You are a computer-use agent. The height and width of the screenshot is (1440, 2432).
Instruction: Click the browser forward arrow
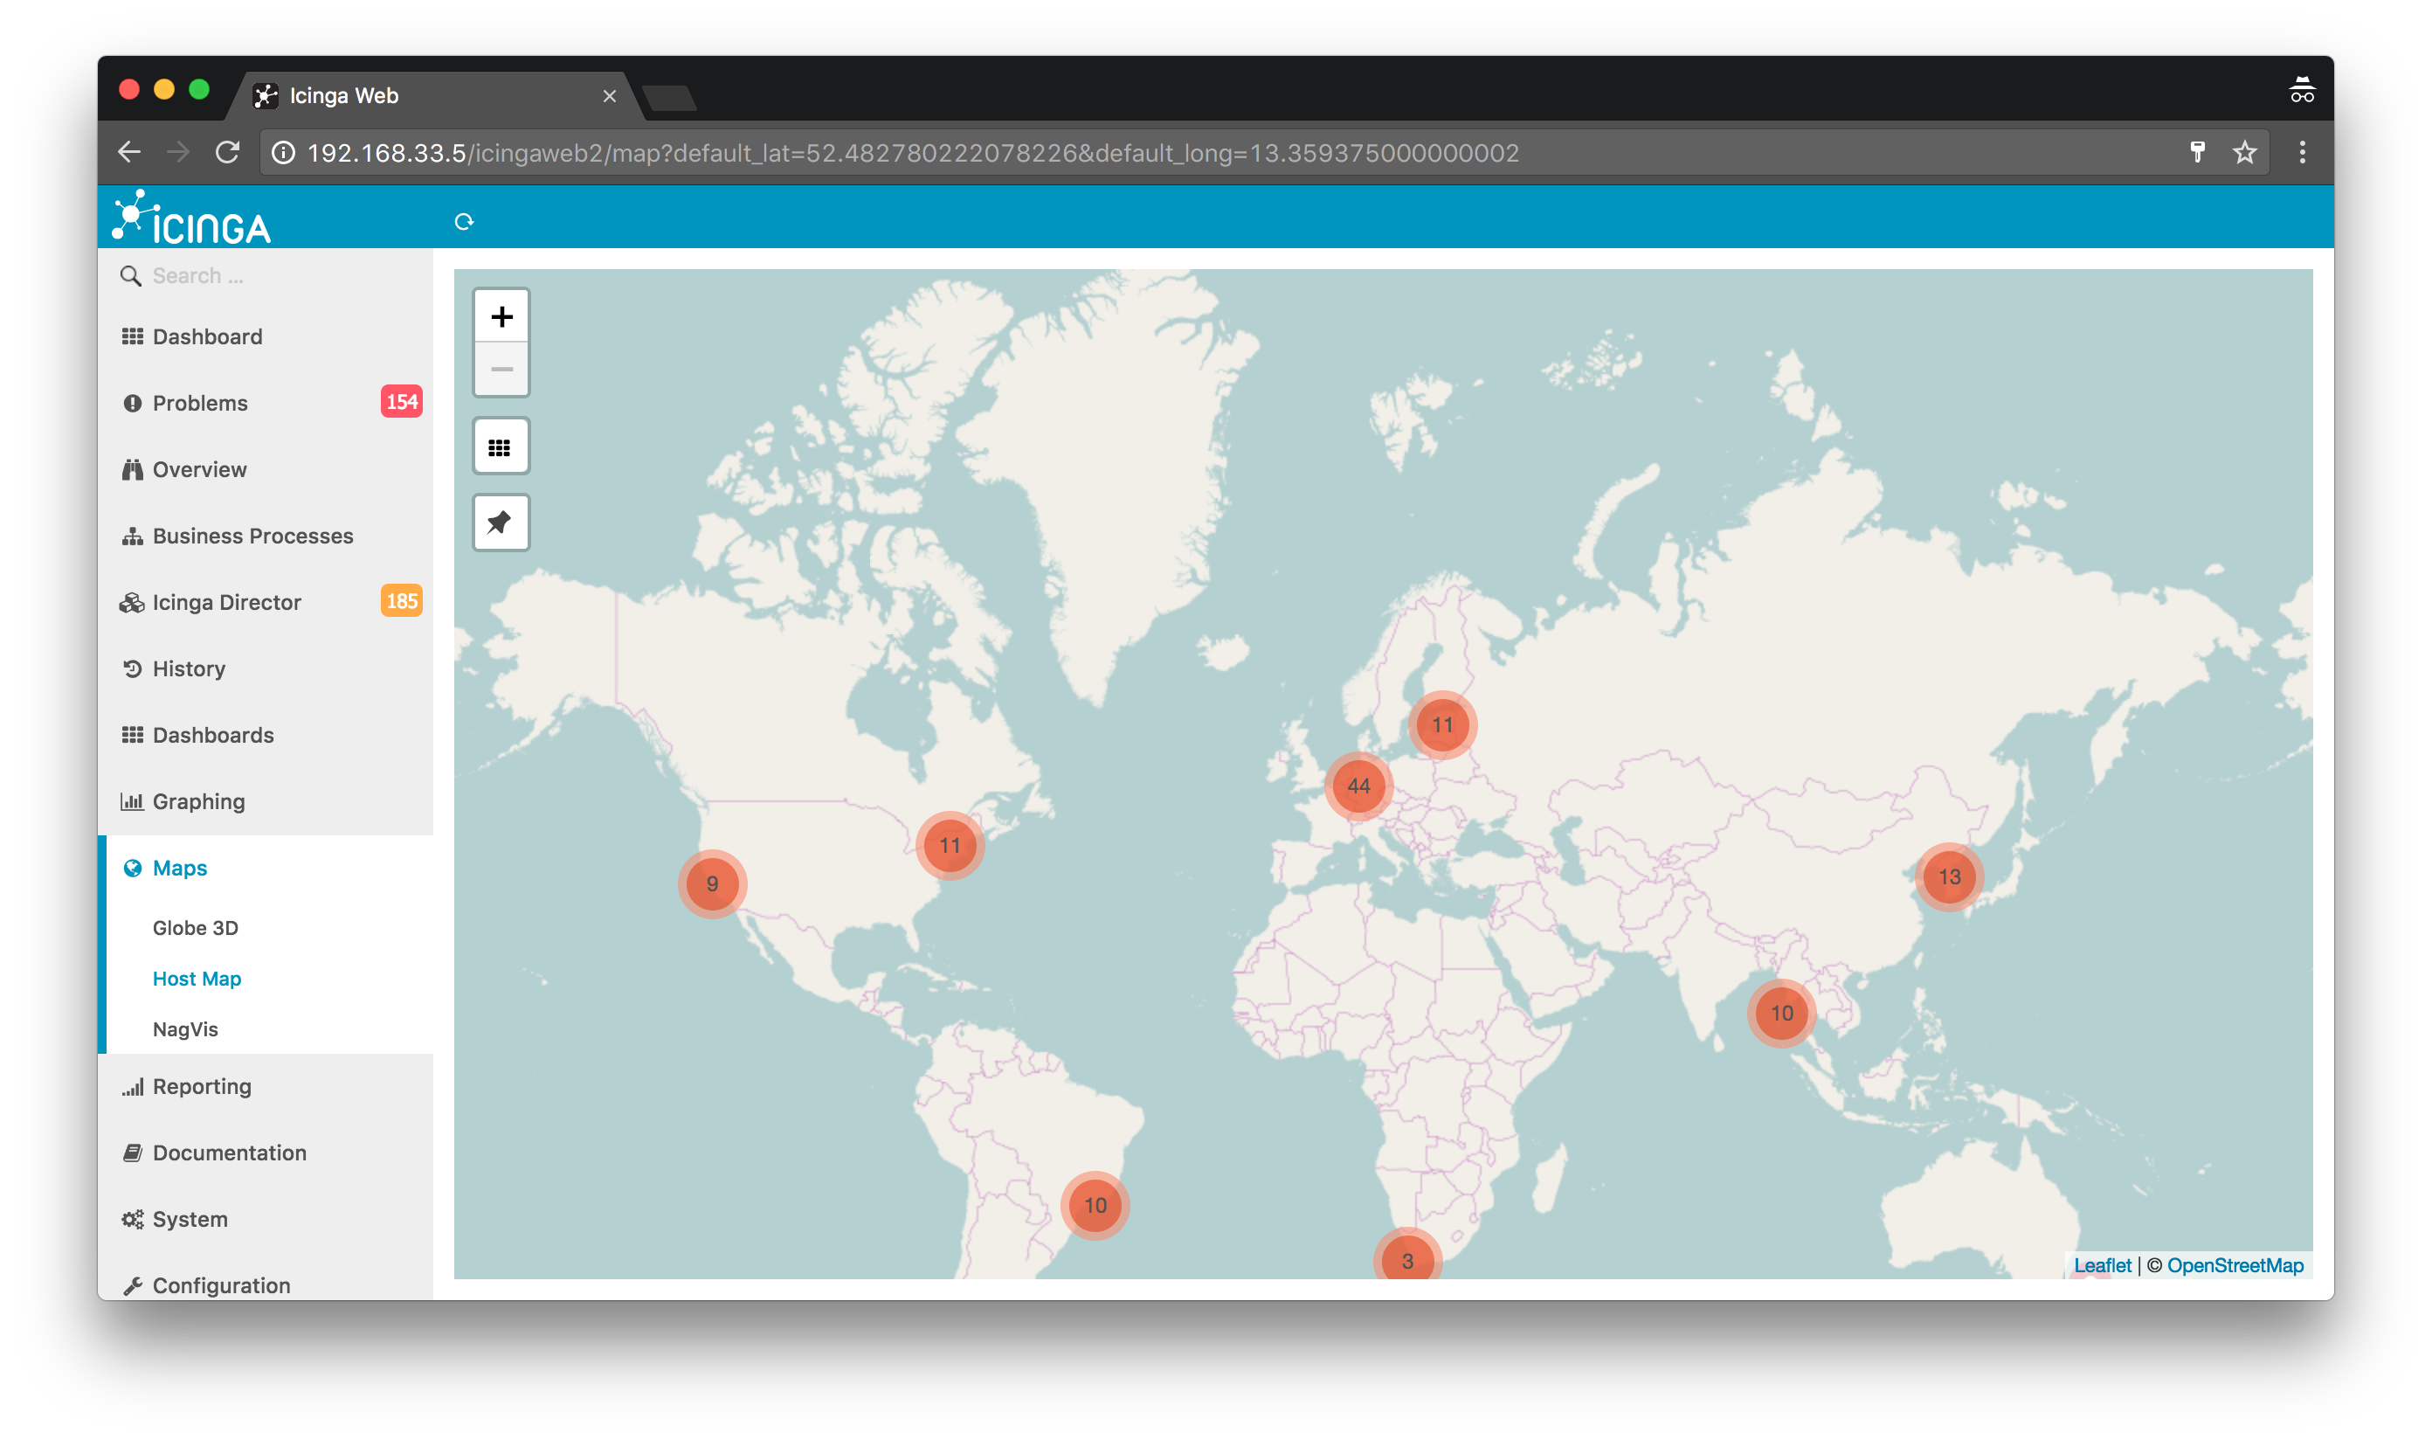tap(177, 152)
